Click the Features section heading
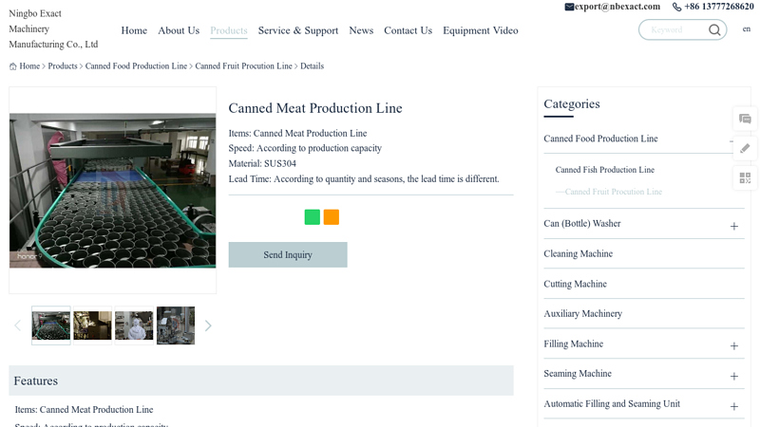 36,381
